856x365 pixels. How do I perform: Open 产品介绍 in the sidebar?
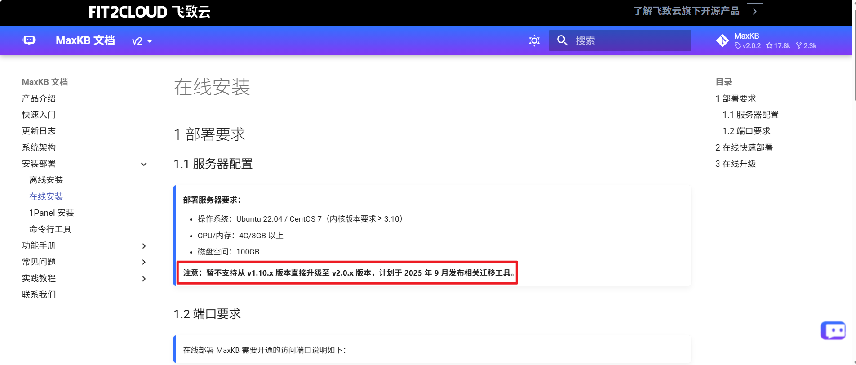(39, 98)
